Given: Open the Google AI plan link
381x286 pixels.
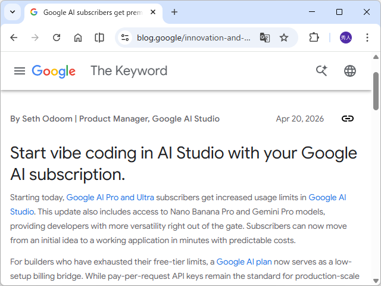Looking at the screenshot, I should (243, 262).
